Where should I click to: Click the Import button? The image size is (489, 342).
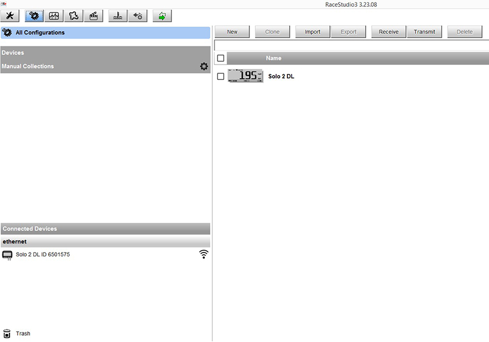312,32
